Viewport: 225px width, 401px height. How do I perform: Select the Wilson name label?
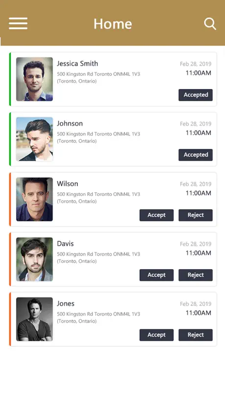tap(67, 184)
